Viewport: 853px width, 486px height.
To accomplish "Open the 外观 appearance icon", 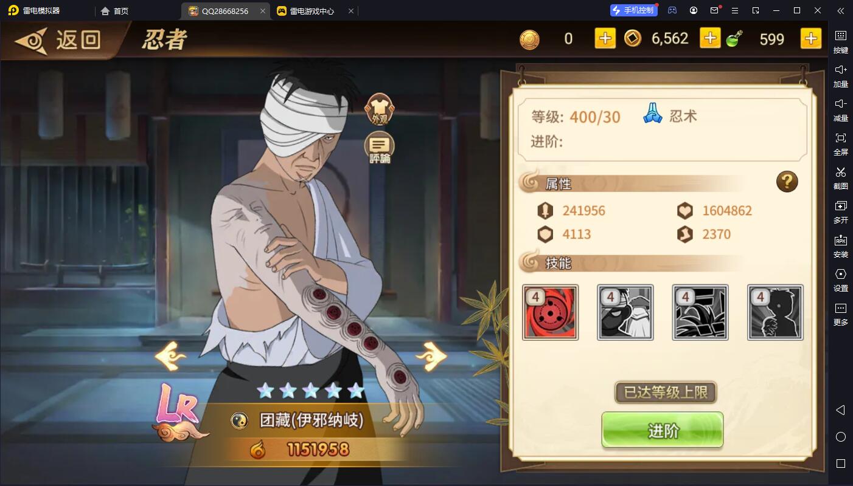I will pos(379,109).
